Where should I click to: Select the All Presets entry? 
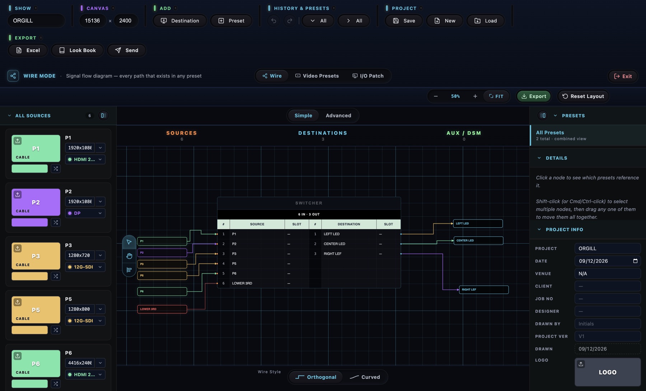pos(588,136)
